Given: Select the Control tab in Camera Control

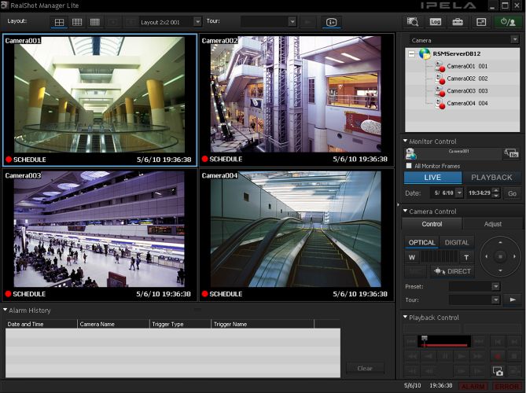Looking at the screenshot, I should pos(432,224).
